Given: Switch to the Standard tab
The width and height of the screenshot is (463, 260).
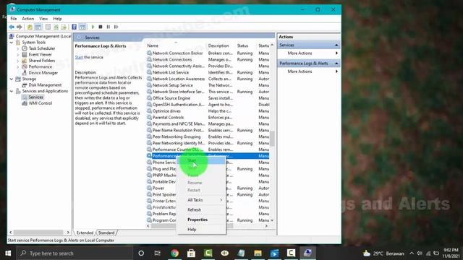Looking at the screenshot, I should click(106, 233).
